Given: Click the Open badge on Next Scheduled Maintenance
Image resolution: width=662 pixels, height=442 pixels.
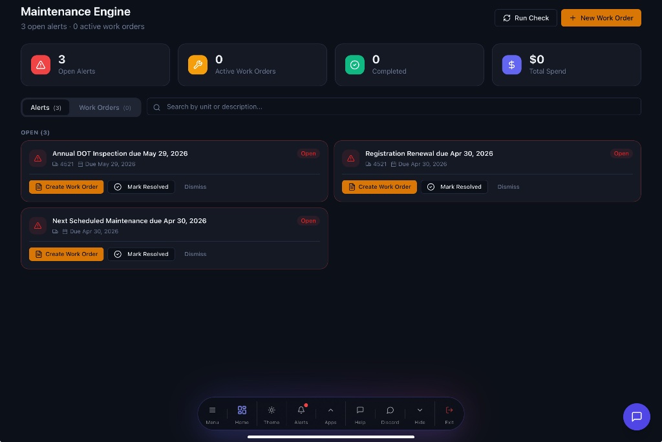Looking at the screenshot, I should (308, 221).
